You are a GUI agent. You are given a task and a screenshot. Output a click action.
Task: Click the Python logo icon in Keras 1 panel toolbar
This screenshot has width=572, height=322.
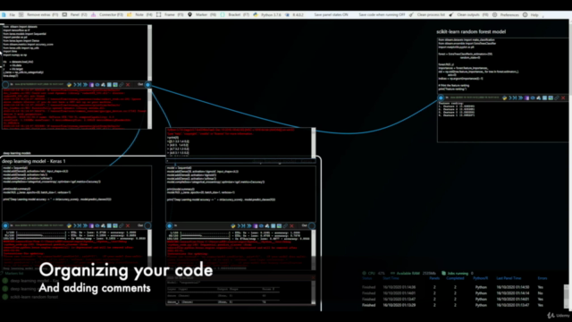point(69,225)
